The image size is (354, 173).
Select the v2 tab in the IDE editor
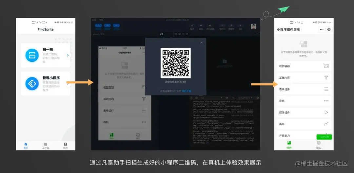[x=161, y=34]
